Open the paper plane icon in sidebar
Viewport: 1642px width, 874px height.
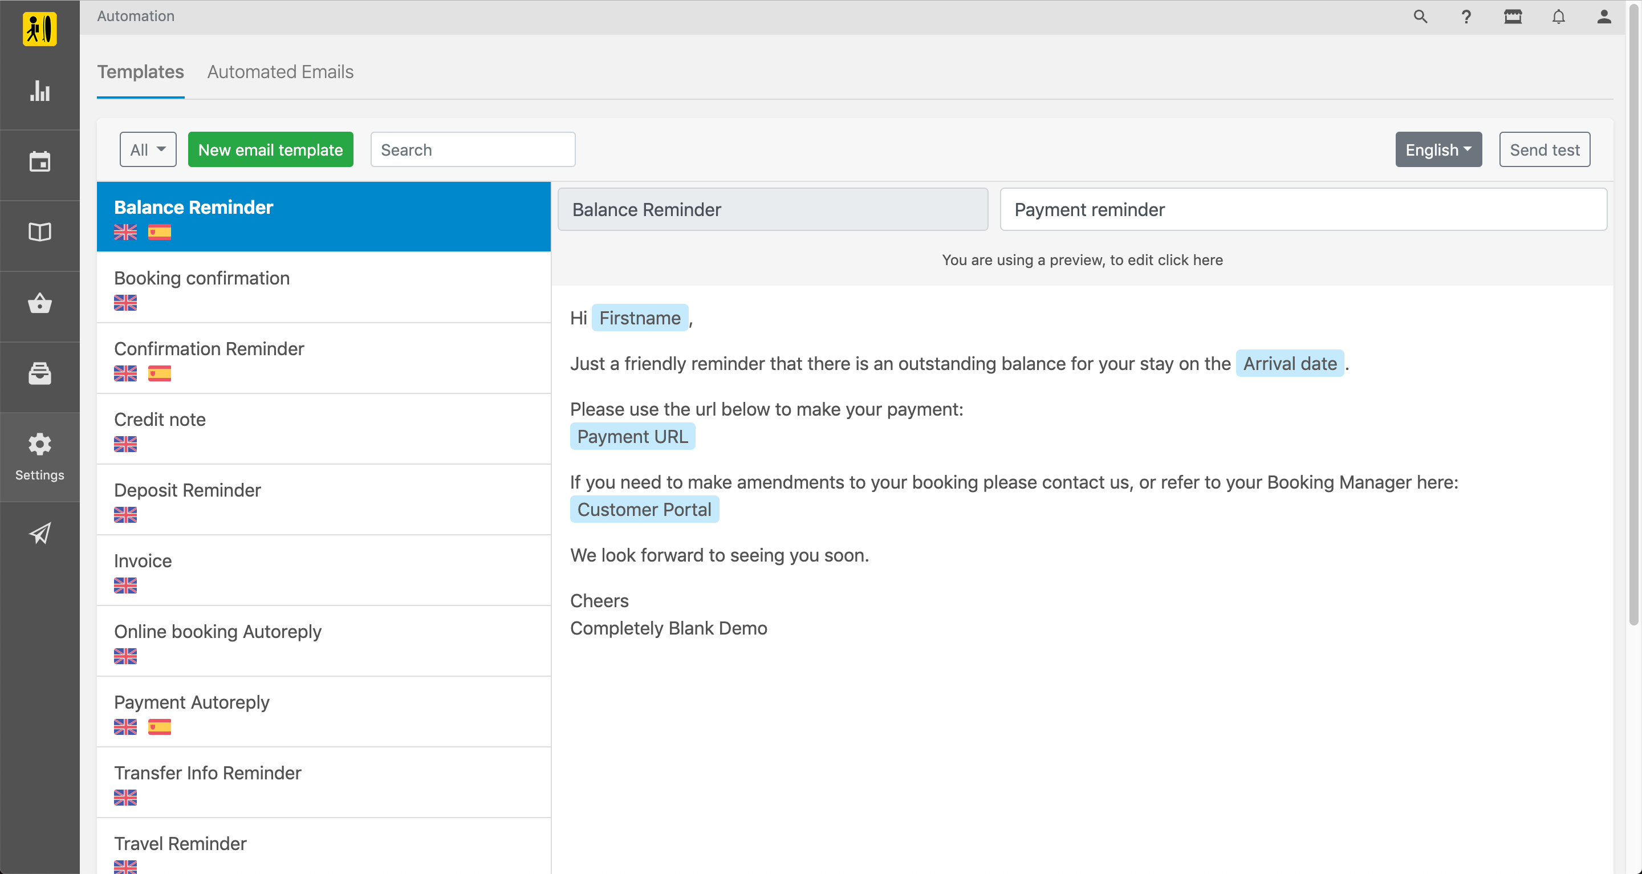pos(39,534)
